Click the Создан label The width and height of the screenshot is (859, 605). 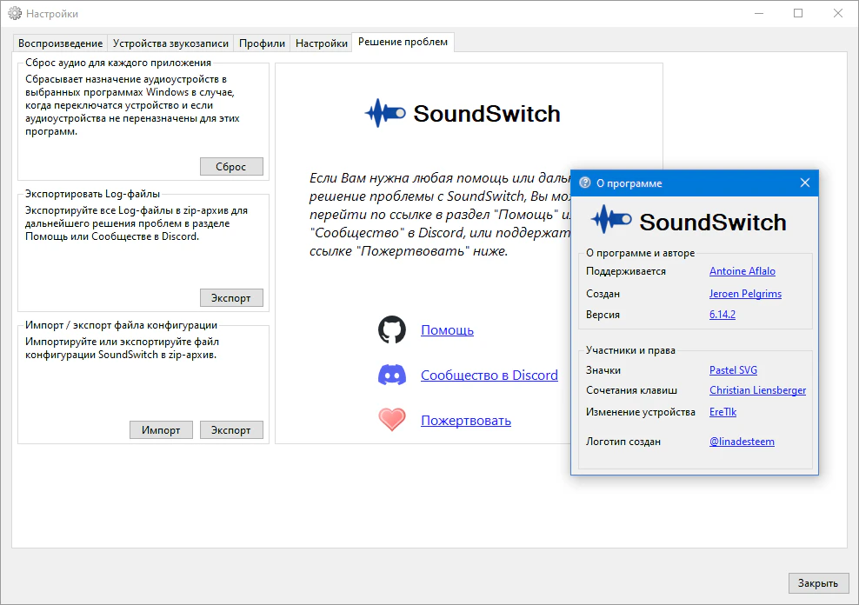pyautogui.click(x=603, y=294)
